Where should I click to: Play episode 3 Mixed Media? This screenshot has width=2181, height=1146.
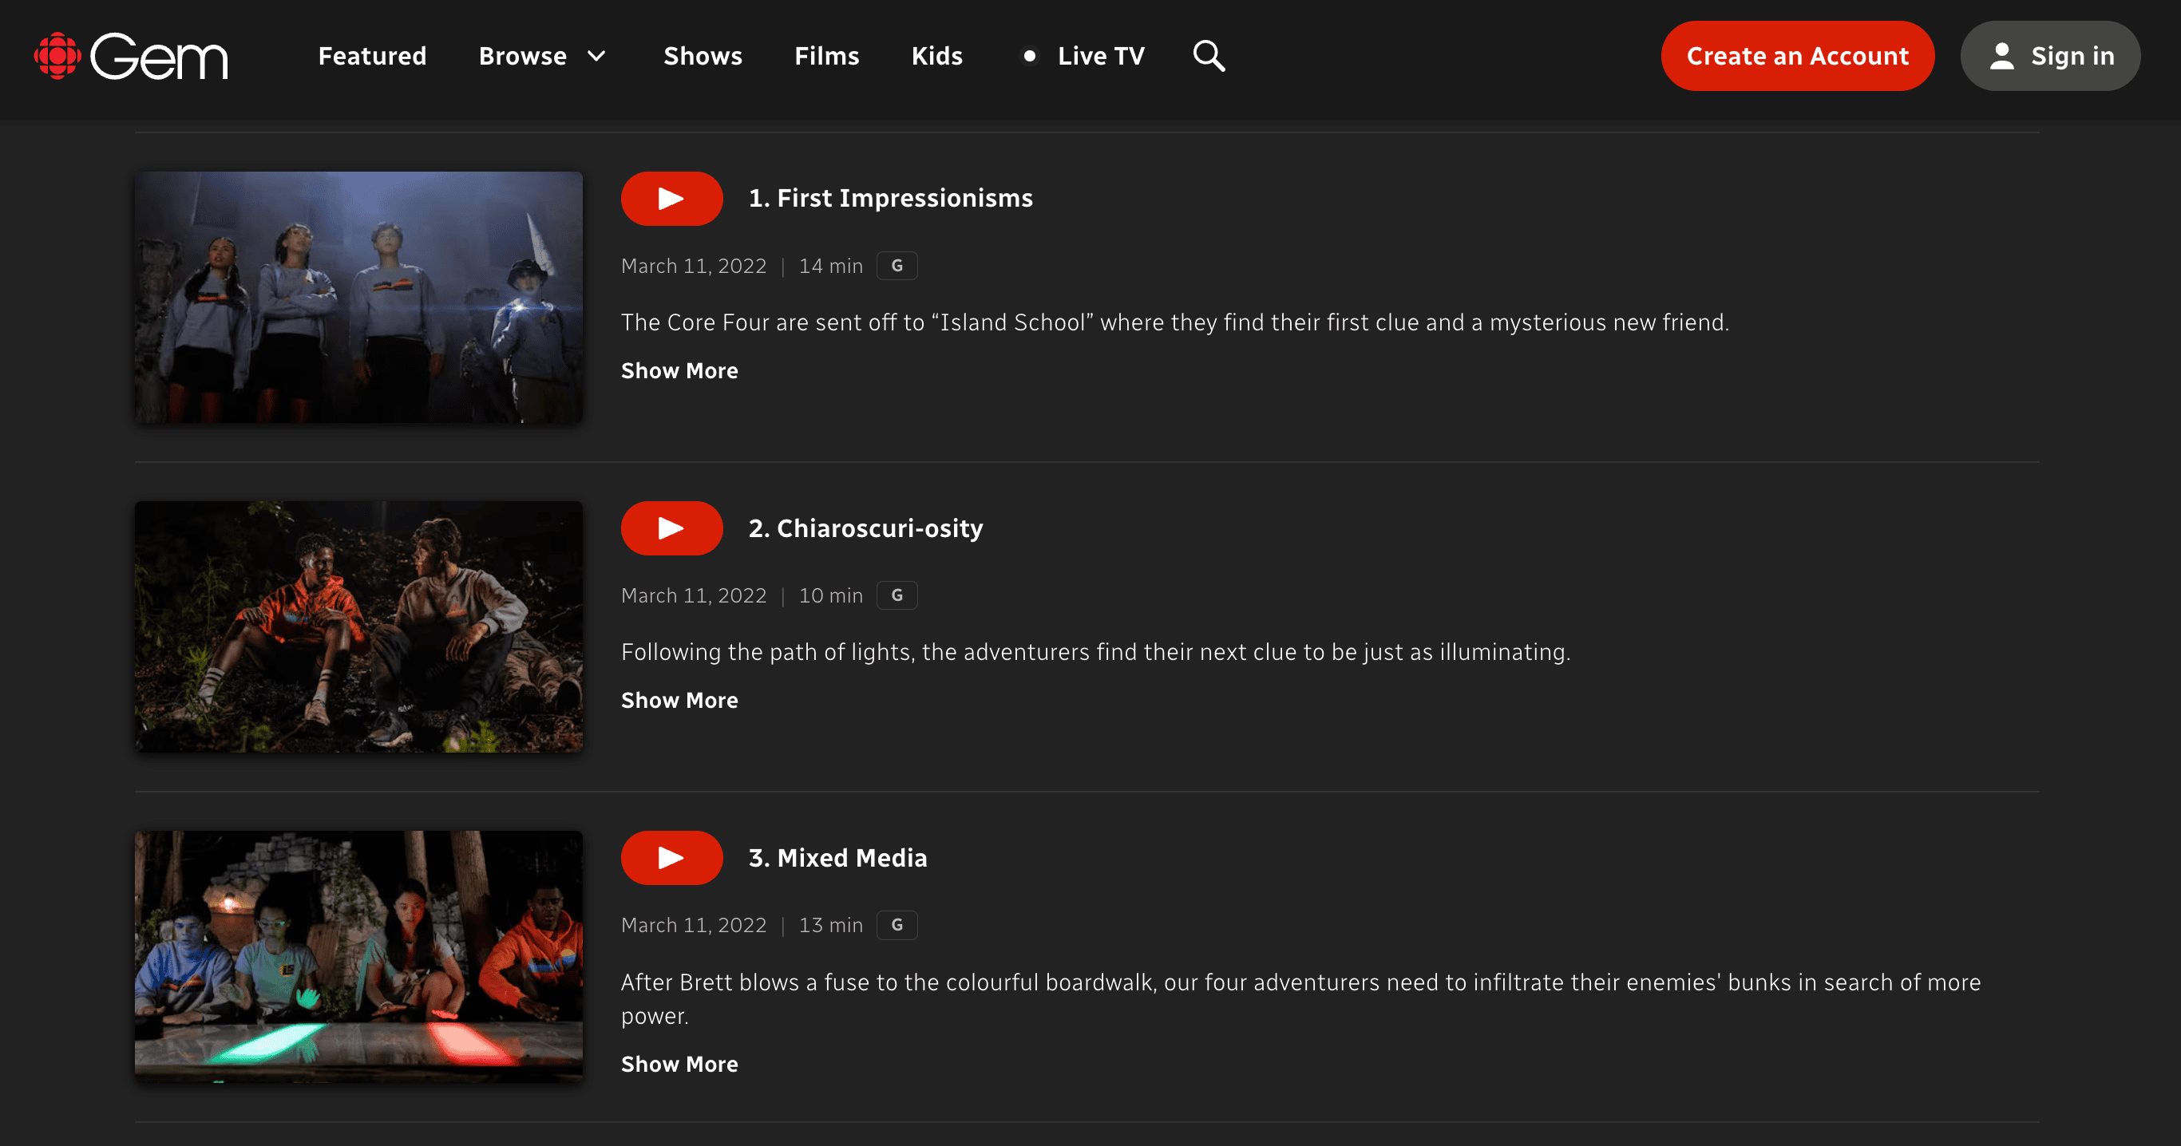point(671,858)
